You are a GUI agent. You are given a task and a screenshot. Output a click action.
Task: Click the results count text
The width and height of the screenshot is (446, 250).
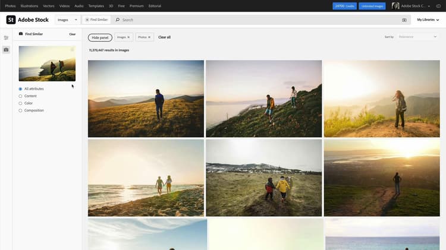[109, 50]
